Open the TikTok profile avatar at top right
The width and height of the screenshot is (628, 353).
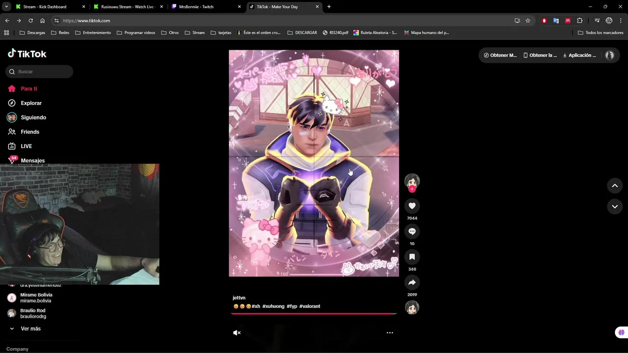tap(610, 55)
